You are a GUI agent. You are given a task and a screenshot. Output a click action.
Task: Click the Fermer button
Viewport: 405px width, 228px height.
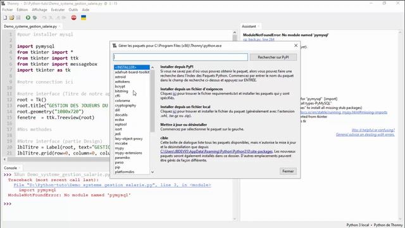pyautogui.click(x=288, y=171)
